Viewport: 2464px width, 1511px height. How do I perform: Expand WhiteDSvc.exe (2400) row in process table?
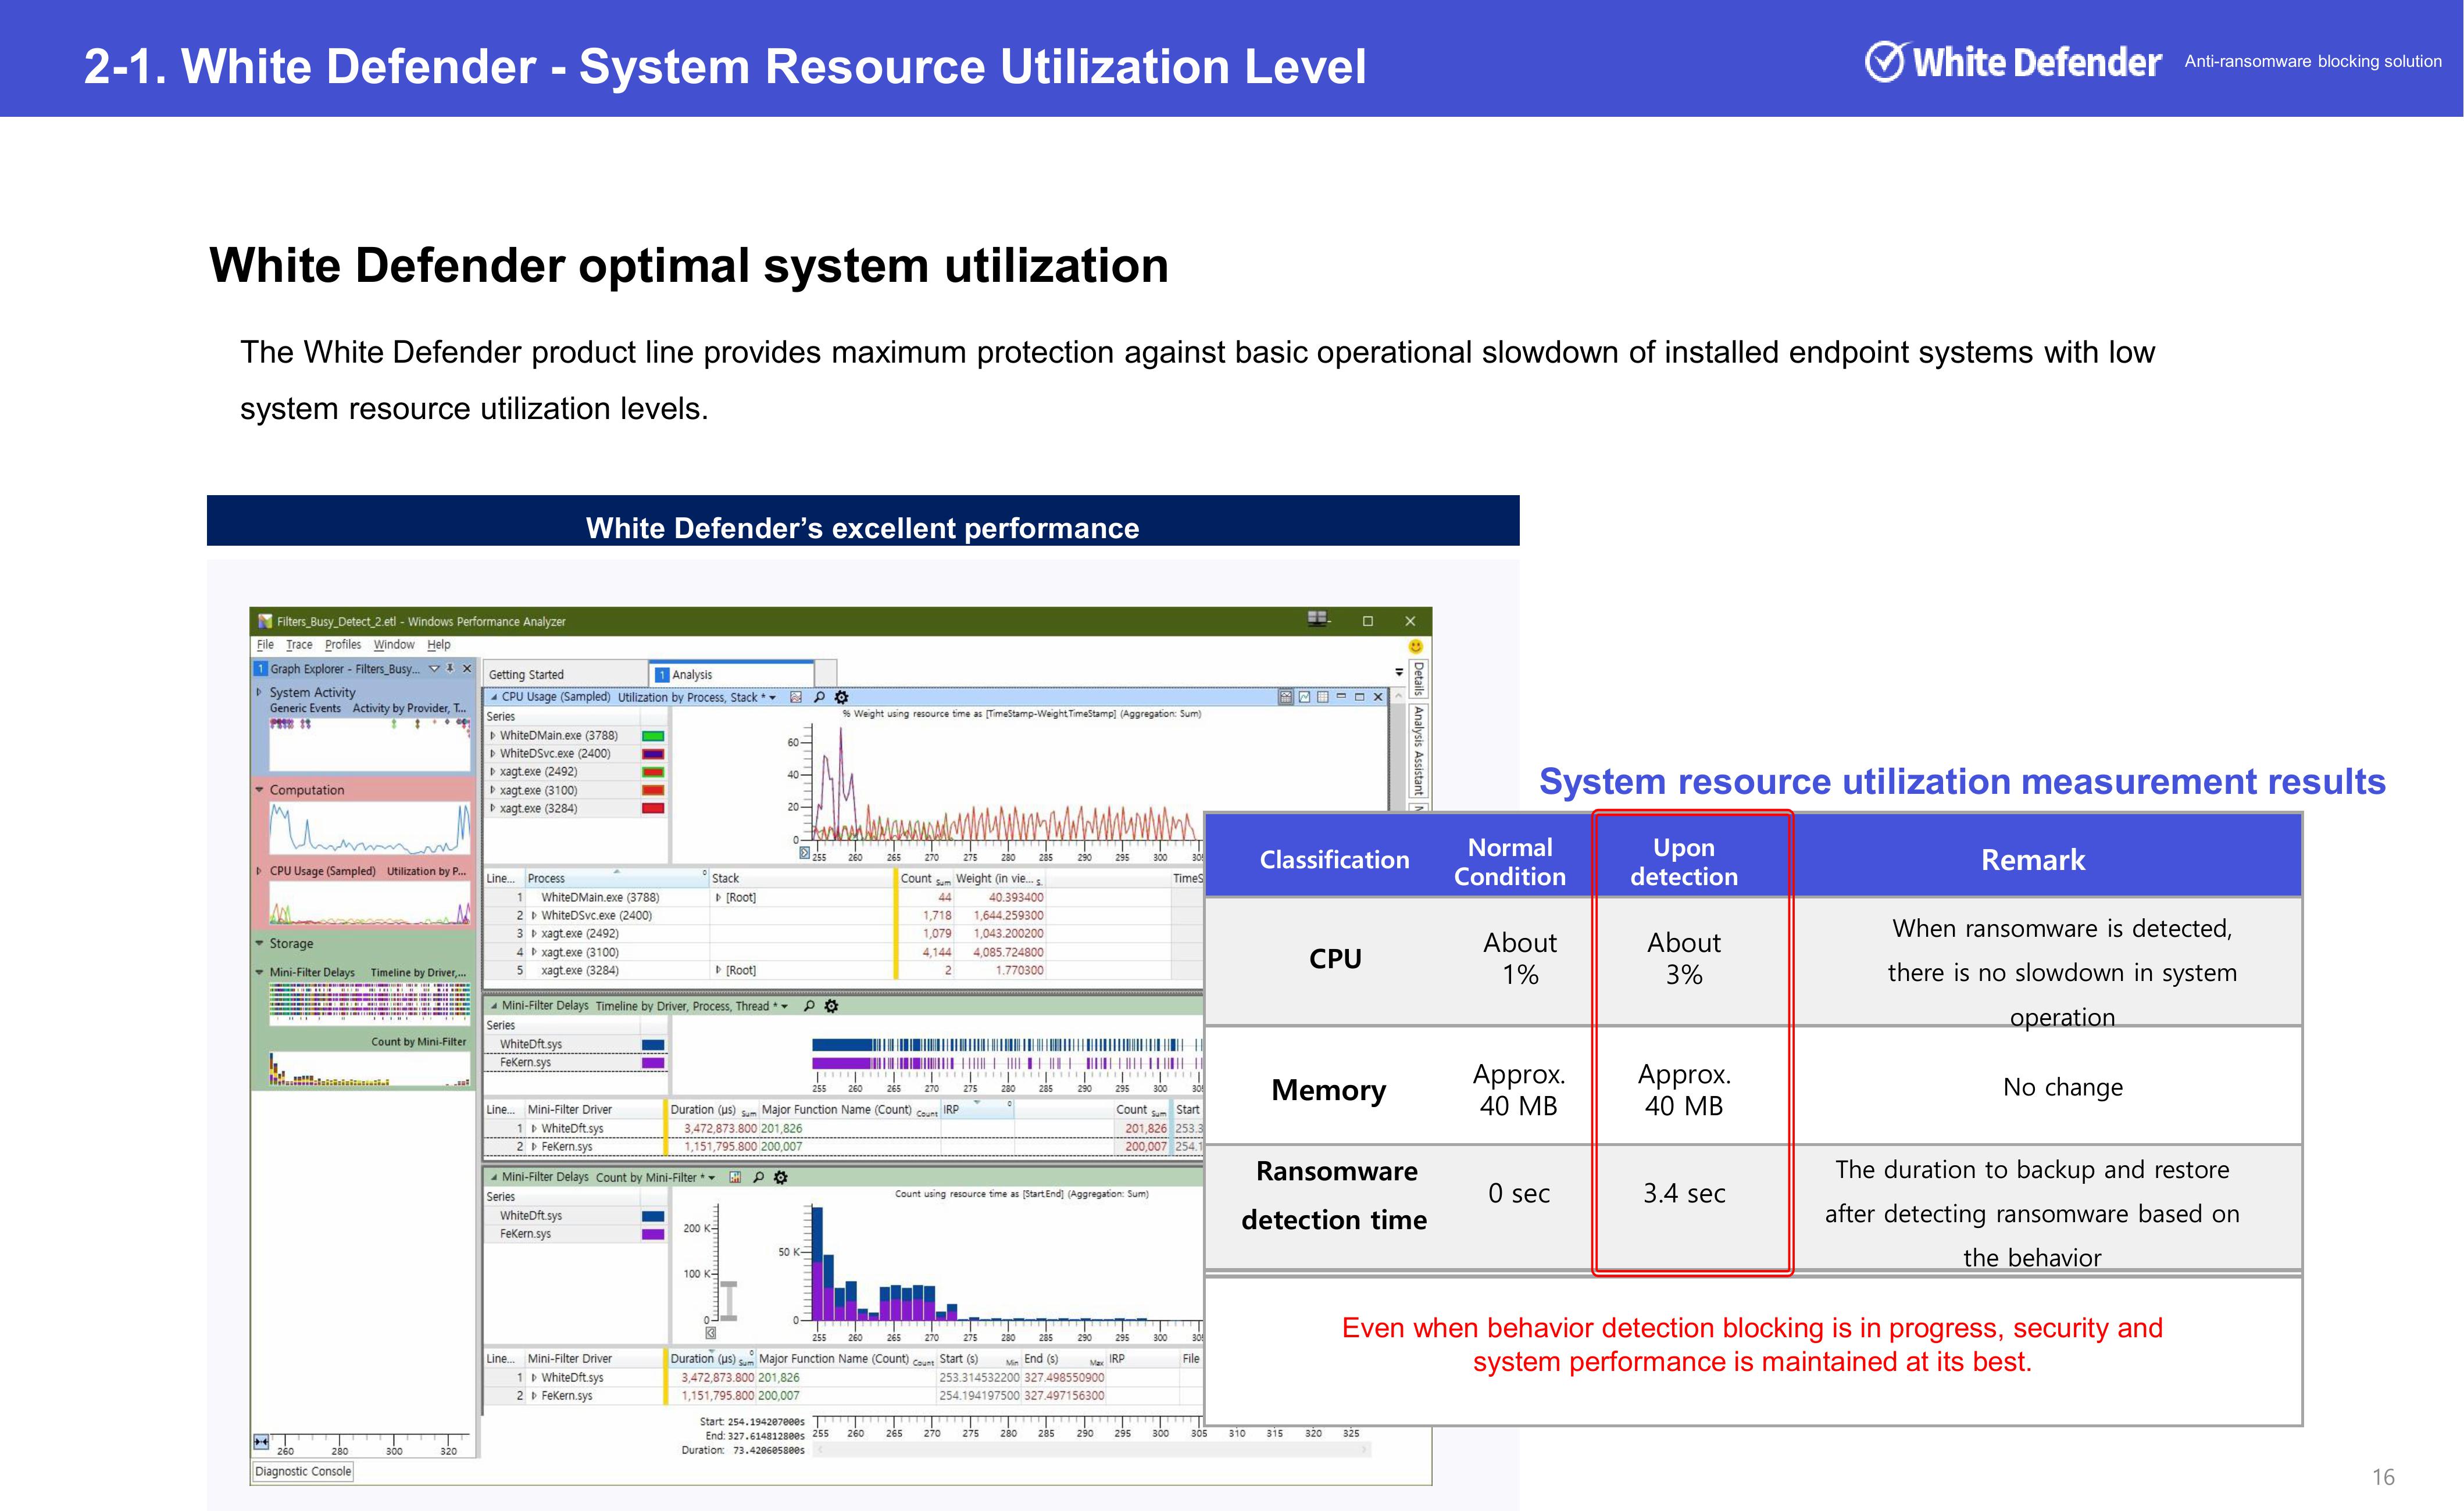tap(534, 915)
